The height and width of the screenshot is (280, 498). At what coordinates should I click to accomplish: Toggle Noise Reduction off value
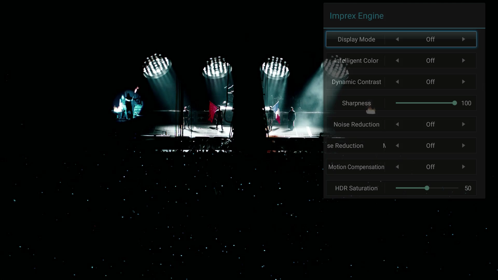430,124
